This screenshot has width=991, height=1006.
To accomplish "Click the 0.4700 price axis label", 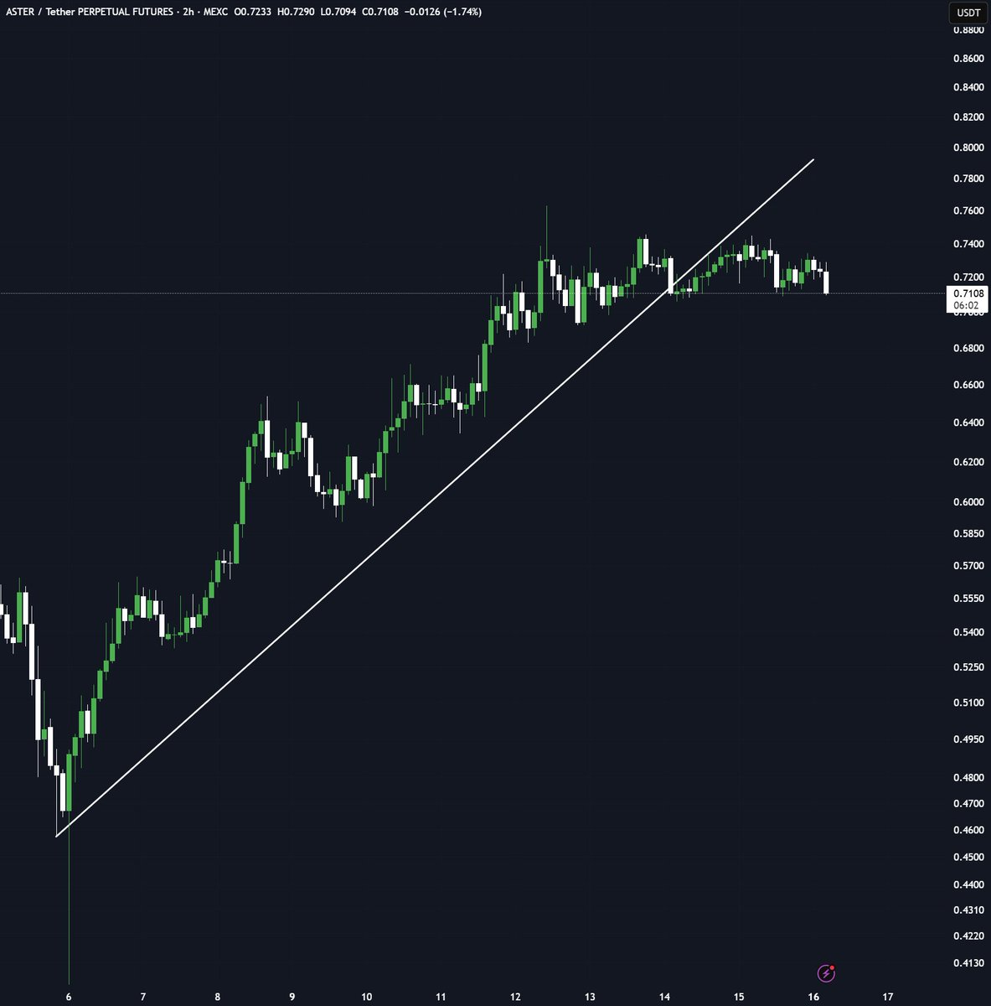I will [968, 804].
